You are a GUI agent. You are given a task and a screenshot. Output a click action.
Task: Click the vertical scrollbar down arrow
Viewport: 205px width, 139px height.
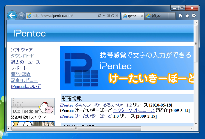[x=196, y=124]
